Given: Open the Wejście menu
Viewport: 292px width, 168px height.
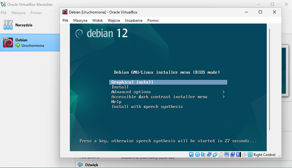Looking at the screenshot, I should [x=114, y=21].
